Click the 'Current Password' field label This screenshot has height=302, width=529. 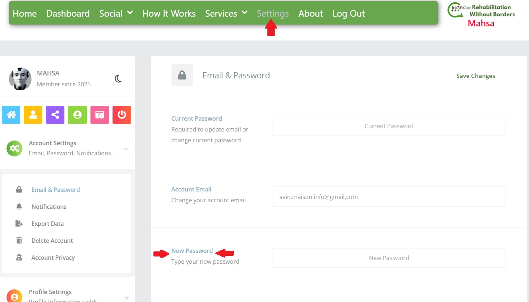(197, 118)
